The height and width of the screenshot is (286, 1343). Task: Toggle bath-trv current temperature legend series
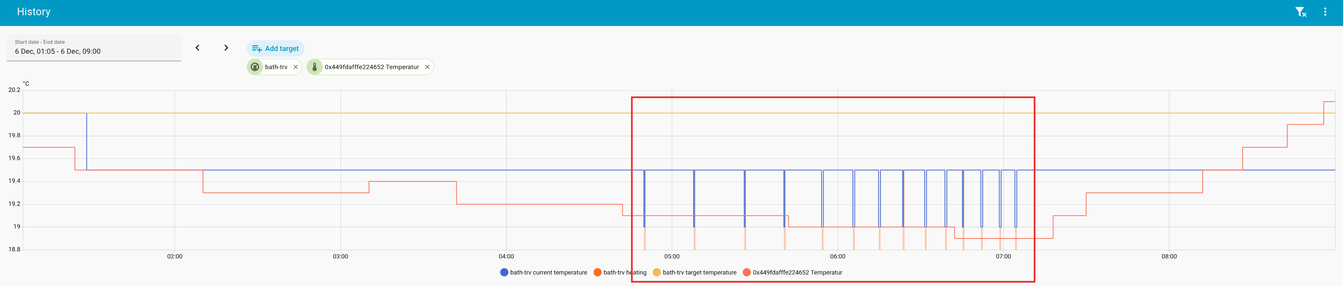(548, 273)
